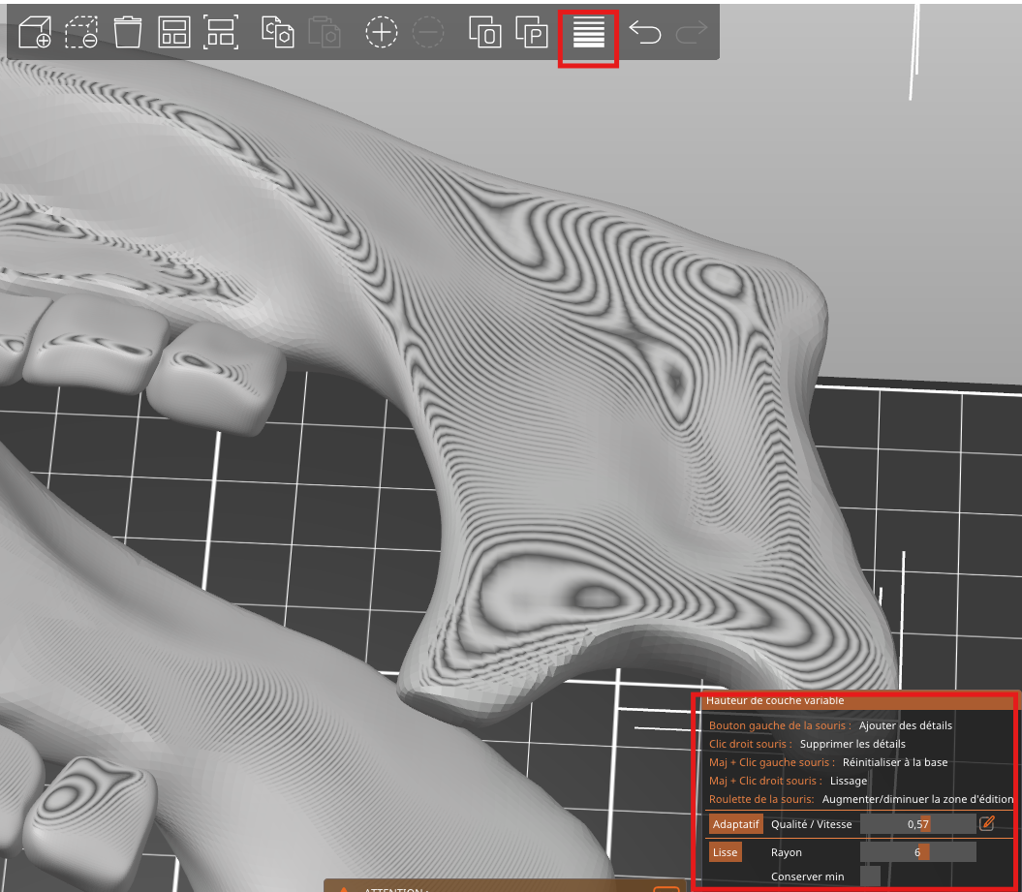Image resolution: width=1022 pixels, height=892 pixels.
Task: Click the 'Bouton gauche de la souris' label
Action: 780,725
